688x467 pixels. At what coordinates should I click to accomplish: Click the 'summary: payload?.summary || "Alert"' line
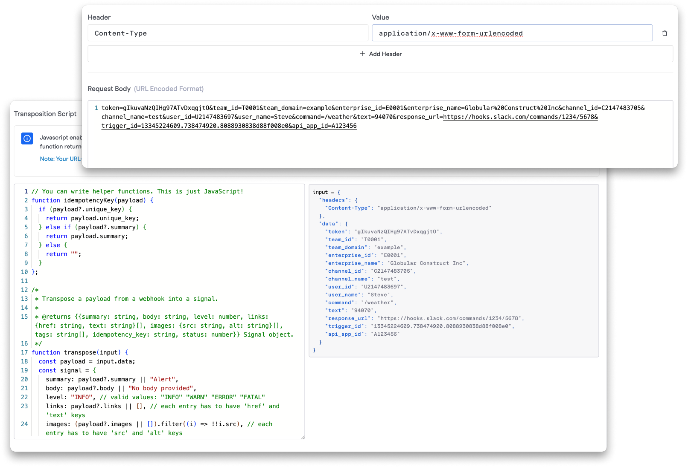(x=112, y=379)
